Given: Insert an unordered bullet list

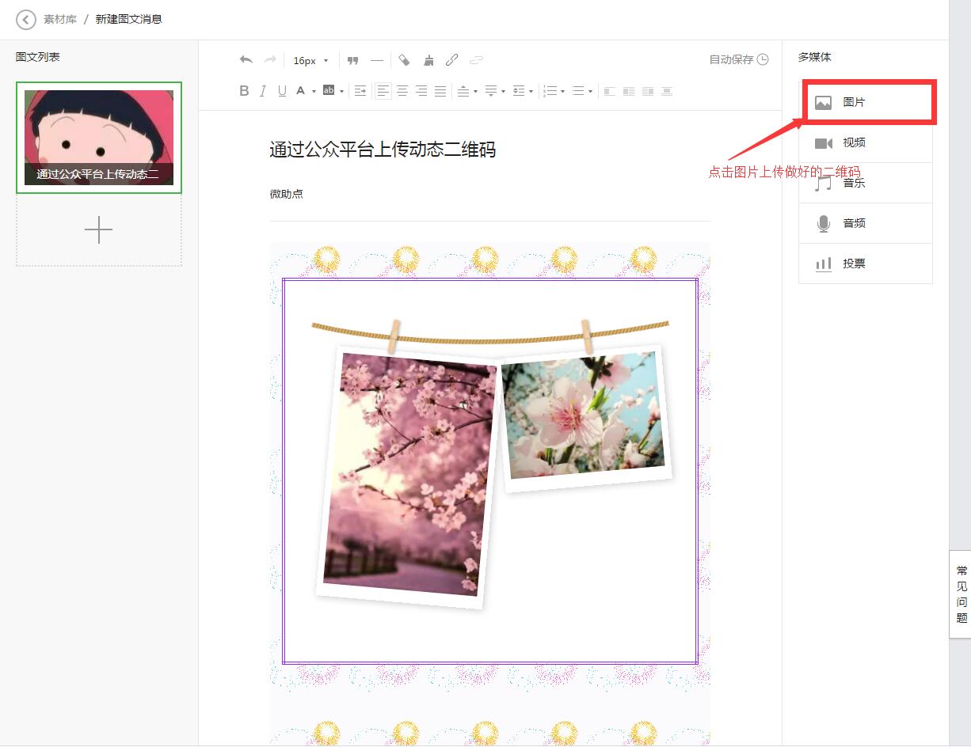Looking at the screenshot, I should (x=578, y=91).
